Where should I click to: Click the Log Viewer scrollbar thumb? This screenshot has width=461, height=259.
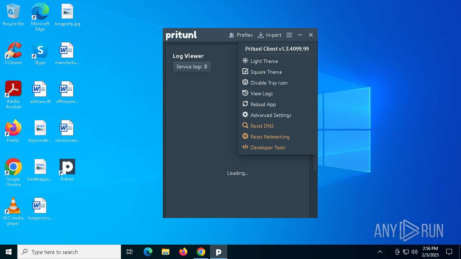[x=315, y=163]
